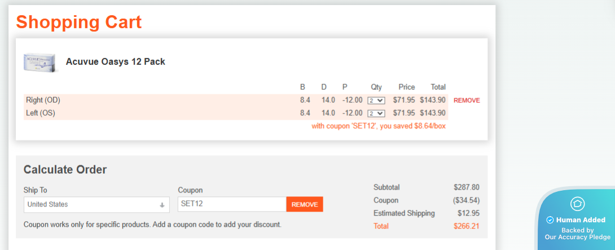Click the house icon in the pledge badge
615x250 pixels.
(577, 204)
